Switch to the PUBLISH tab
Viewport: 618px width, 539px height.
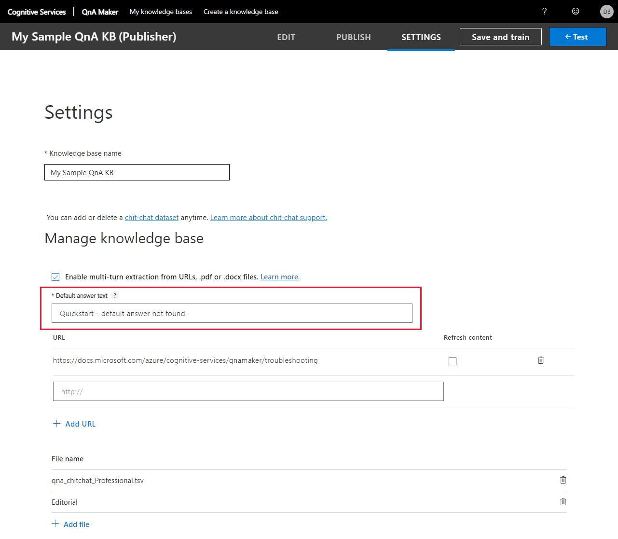pyautogui.click(x=354, y=37)
